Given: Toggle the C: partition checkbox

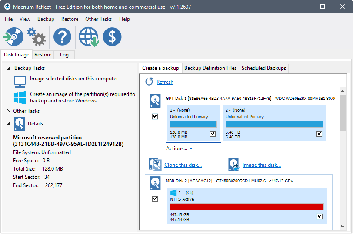Looking at the screenshot, I should click(320, 216).
